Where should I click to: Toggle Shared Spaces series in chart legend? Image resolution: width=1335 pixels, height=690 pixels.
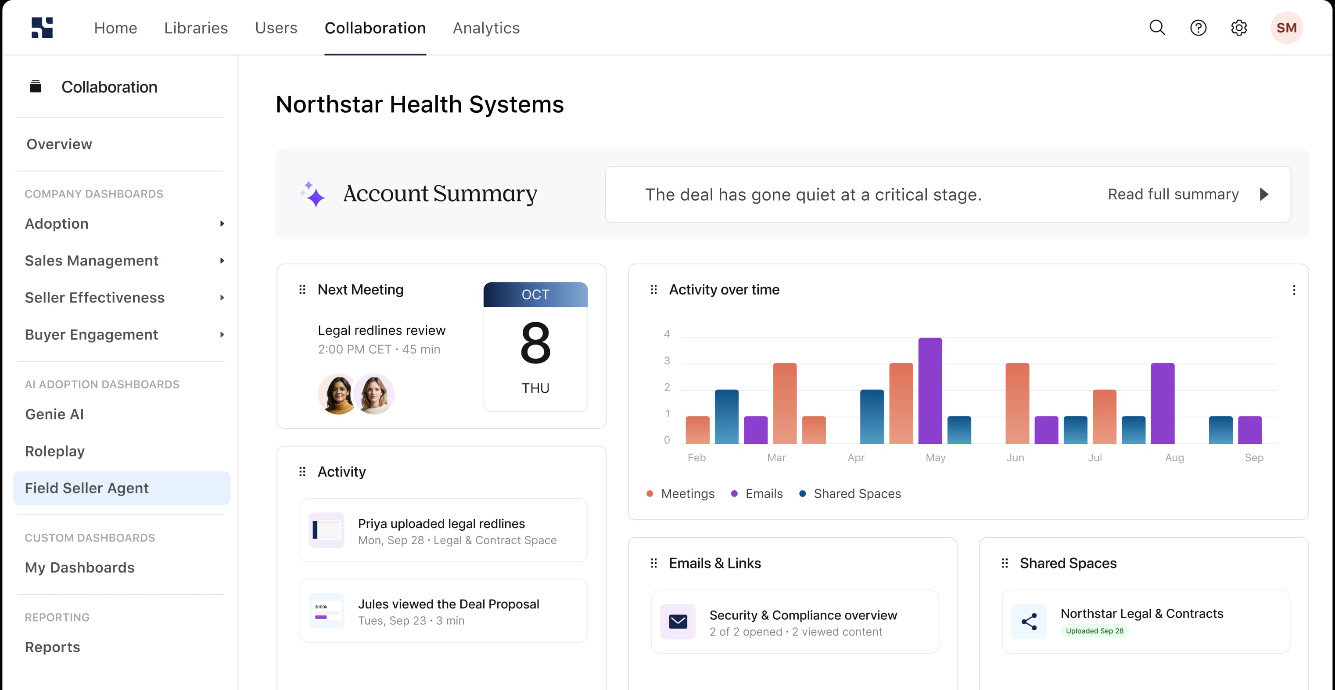click(850, 493)
